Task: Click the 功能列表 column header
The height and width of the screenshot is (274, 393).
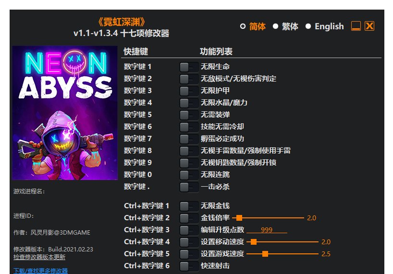Action: tap(216, 51)
